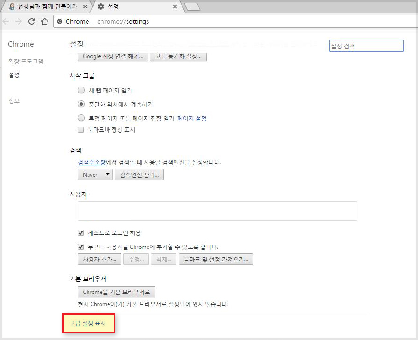Open 정보 in the sidebar
418x340 pixels.
14,101
